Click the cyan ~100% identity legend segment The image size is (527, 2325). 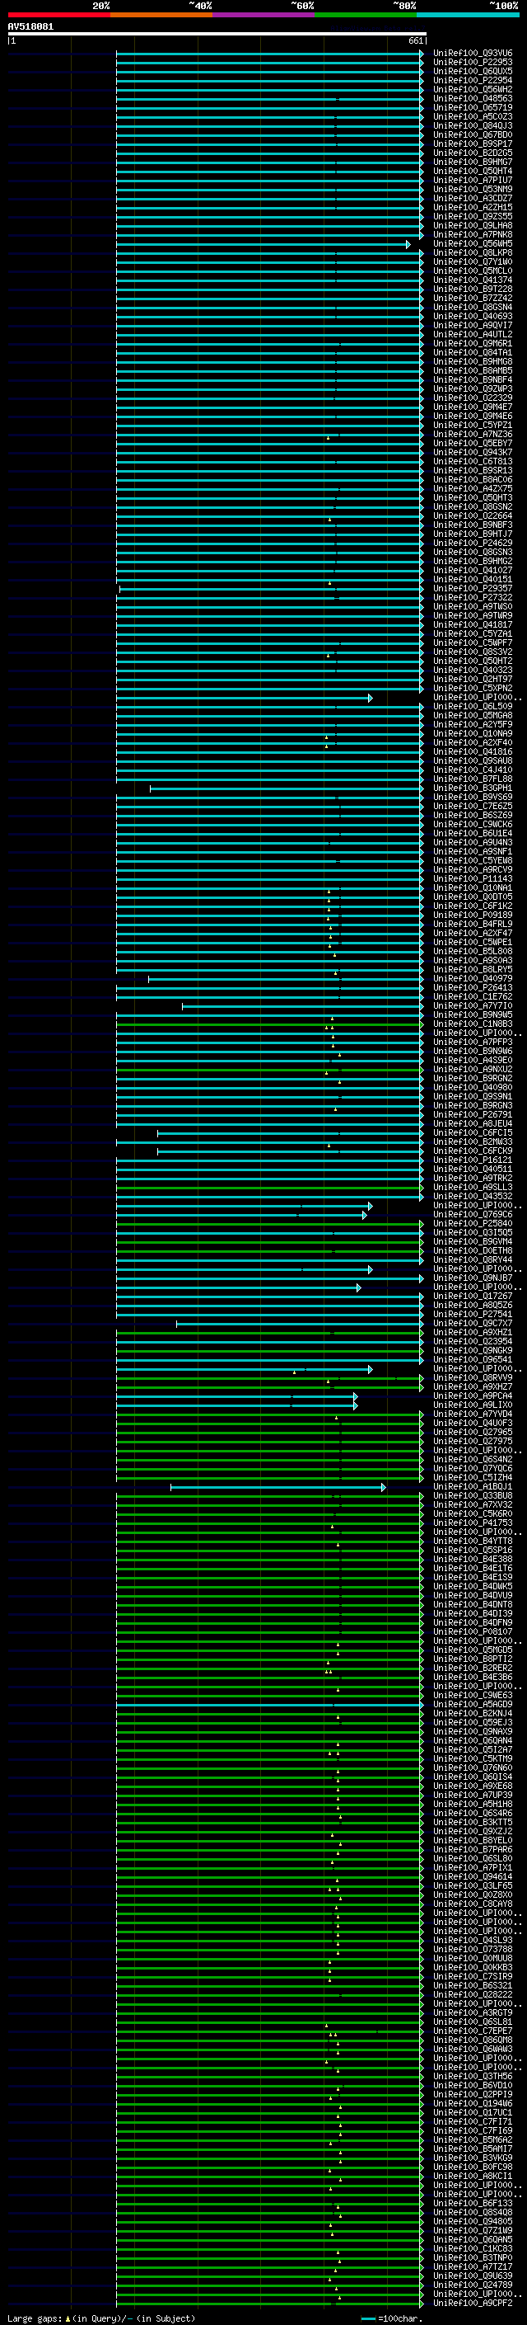(x=468, y=15)
